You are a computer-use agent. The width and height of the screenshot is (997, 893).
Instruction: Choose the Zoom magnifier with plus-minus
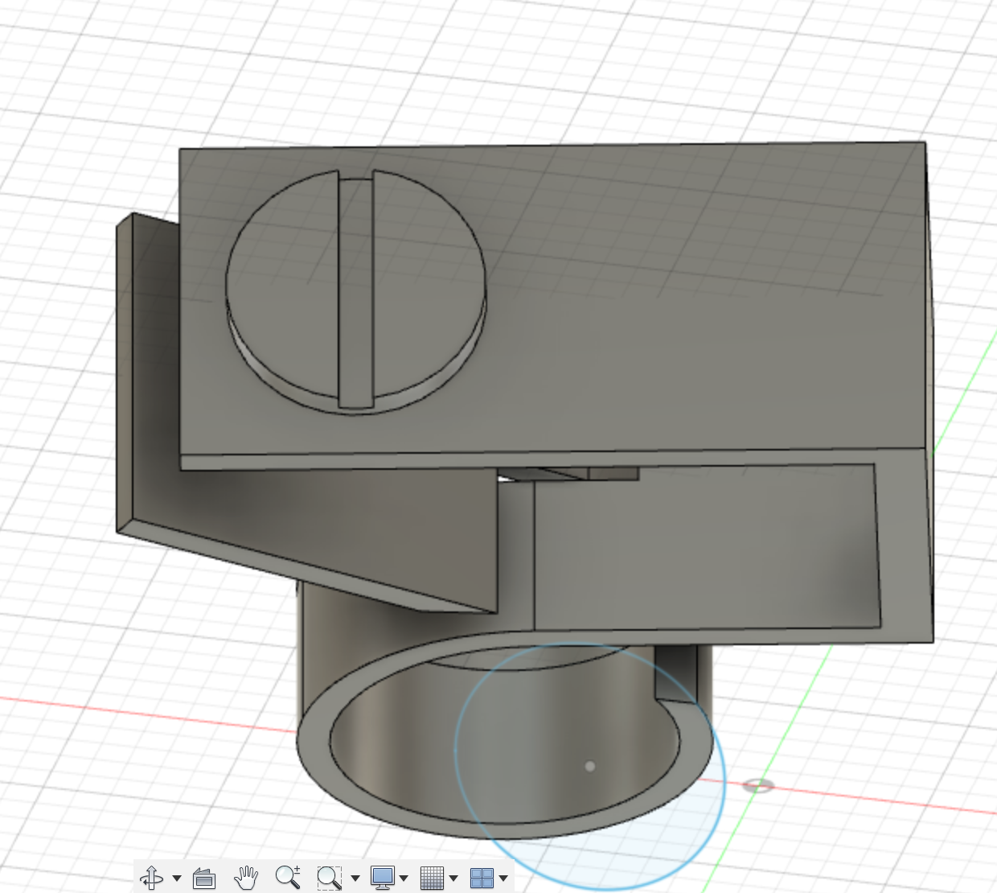288,877
